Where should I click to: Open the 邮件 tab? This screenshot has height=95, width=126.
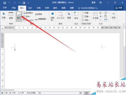(x=55, y=8)
